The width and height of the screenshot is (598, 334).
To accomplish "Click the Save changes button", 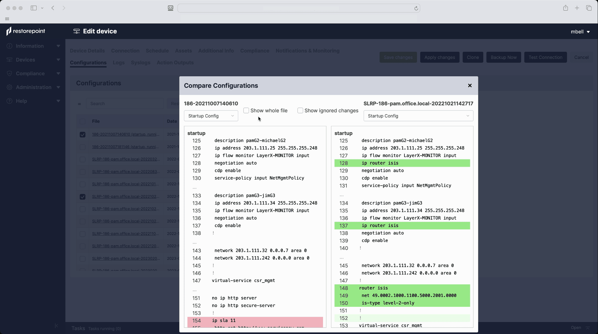I will point(398,57).
